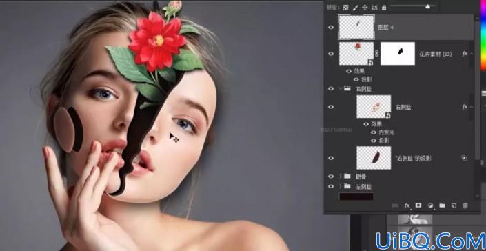The width and height of the screenshot is (486, 251).
Task: Collapse effects list of 右侧脸 layer
Action: (472, 107)
